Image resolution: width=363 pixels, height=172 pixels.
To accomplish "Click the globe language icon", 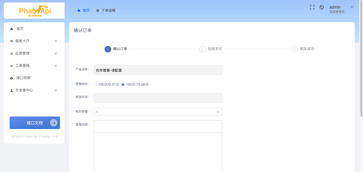I will 322,7.
